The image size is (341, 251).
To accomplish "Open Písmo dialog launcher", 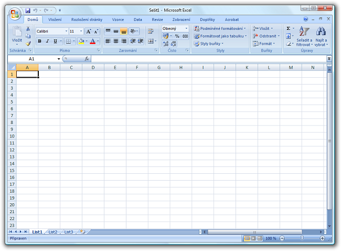I will (x=98, y=50).
